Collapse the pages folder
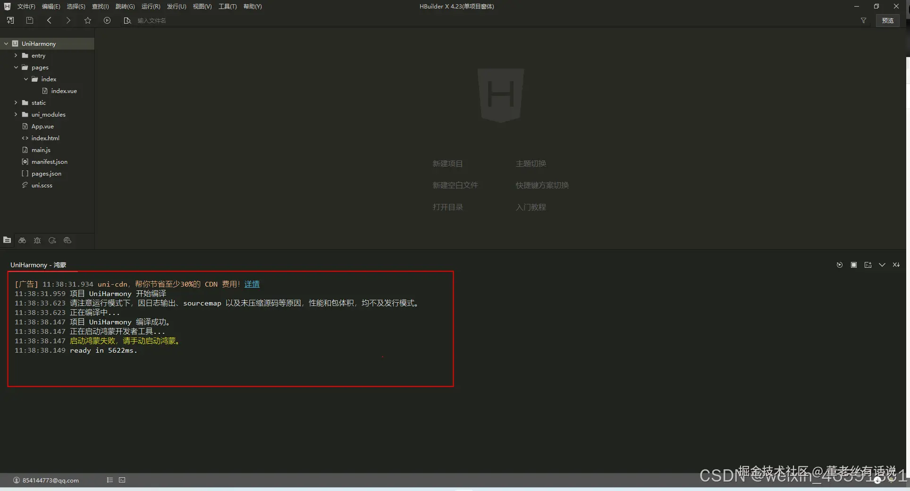The image size is (910, 491). coord(16,67)
